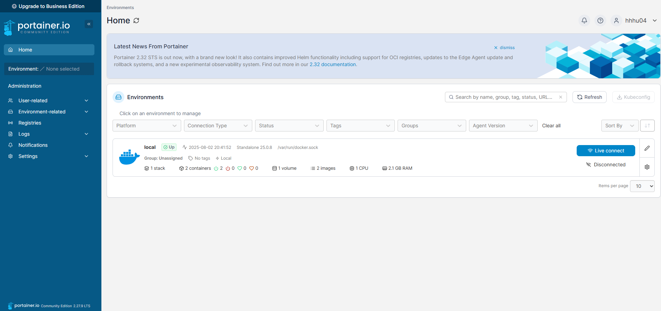The width and height of the screenshot is (661, 311).
Task: Expand the Settings menu
Action: 49,156
